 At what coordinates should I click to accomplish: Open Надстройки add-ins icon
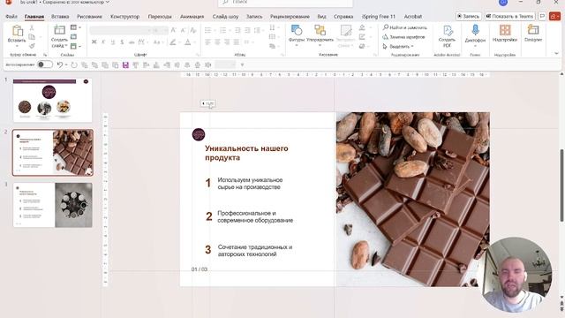click(505, 30)
